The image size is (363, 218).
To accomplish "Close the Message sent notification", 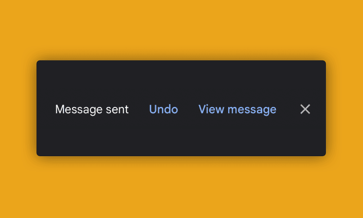I will point(305,109).
